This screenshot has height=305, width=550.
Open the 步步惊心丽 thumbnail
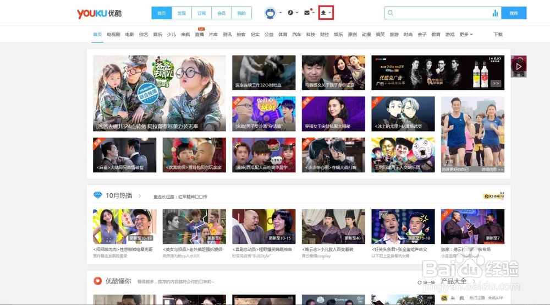(333, 155)
